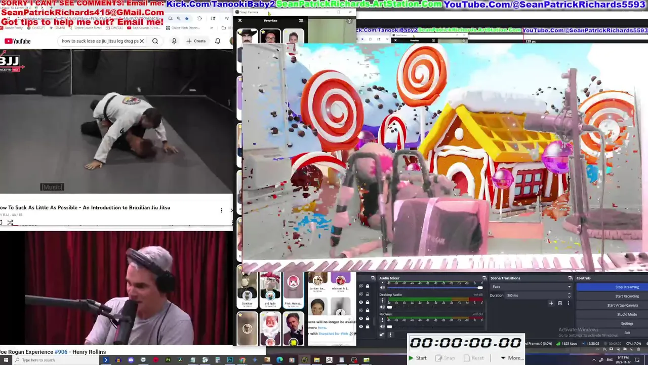
Task: Pop out the Audio Mixer dock
Action: tap(484, 278)
